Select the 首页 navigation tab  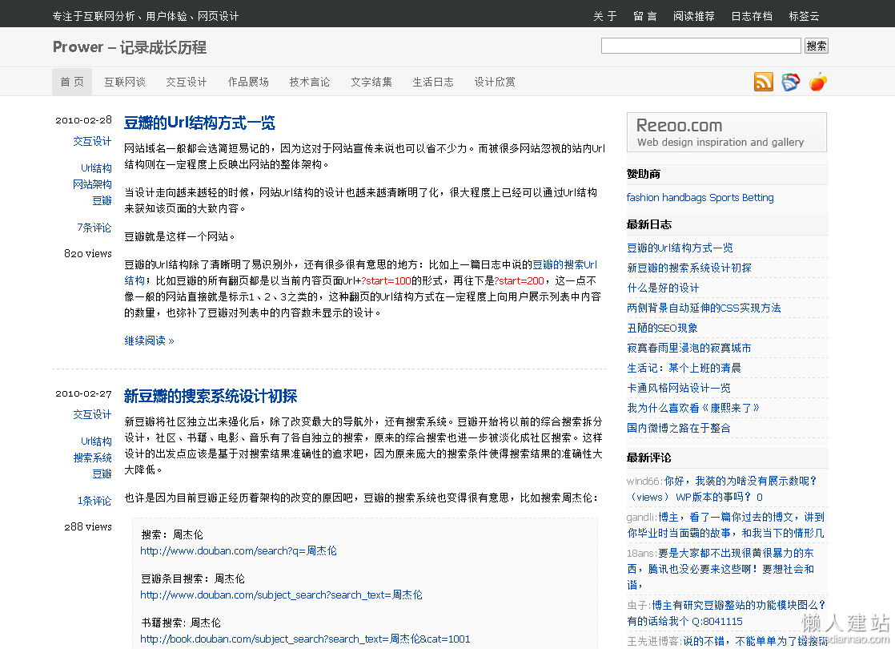coord(72,82)
